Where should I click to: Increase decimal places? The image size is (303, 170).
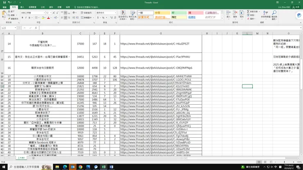coord(111,18)
